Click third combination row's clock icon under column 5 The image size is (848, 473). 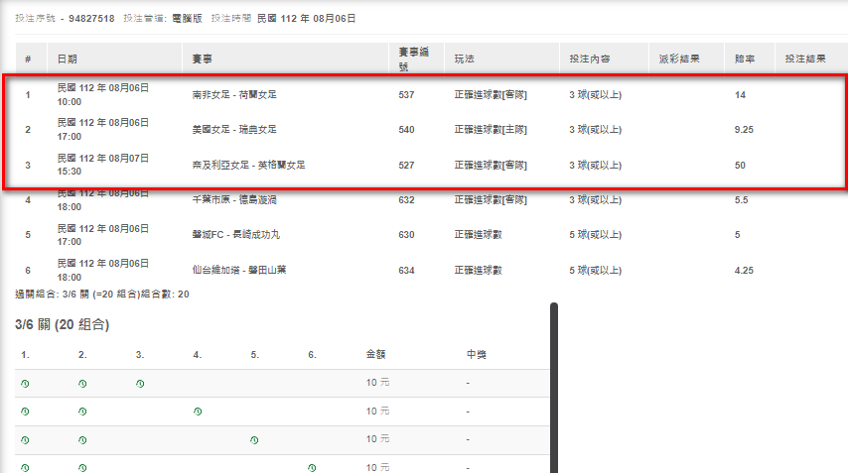255,439
